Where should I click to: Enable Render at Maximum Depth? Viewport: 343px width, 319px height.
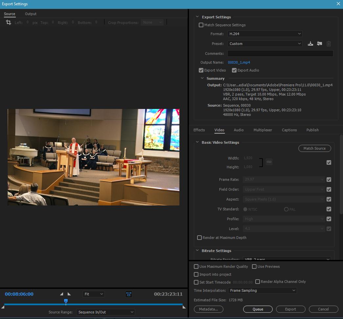199,238
